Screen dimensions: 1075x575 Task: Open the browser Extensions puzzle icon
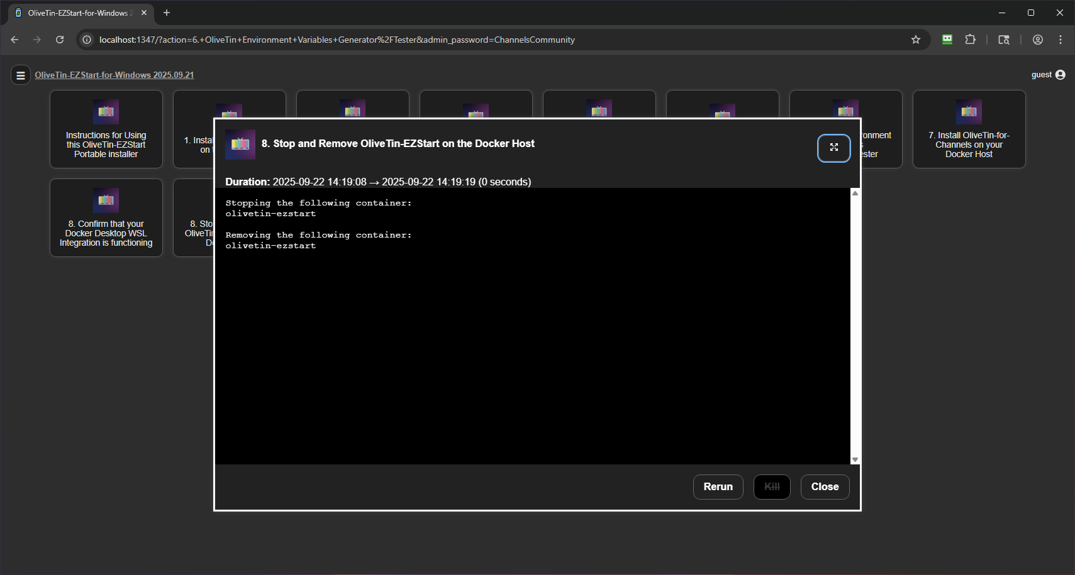[x=970, y=40]
